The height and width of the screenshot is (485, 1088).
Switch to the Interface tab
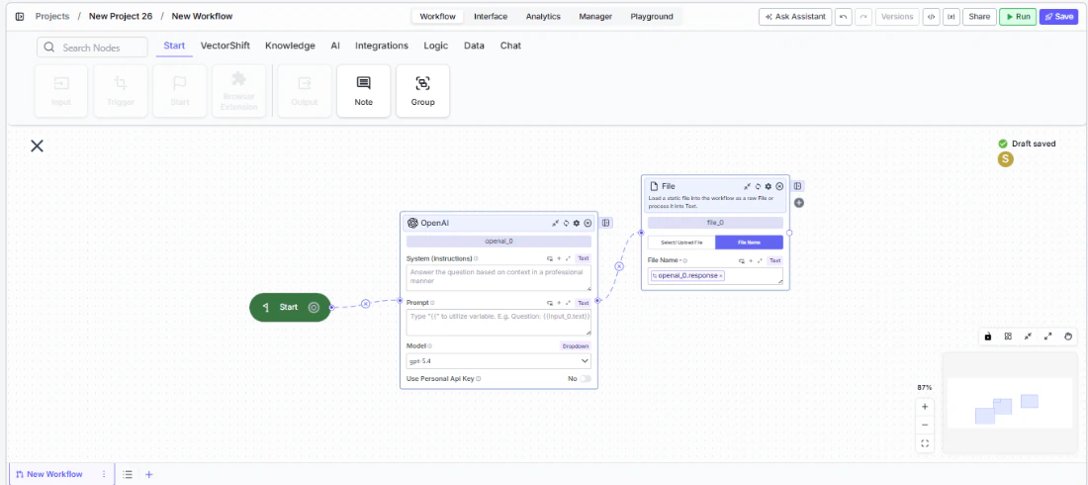491,17
